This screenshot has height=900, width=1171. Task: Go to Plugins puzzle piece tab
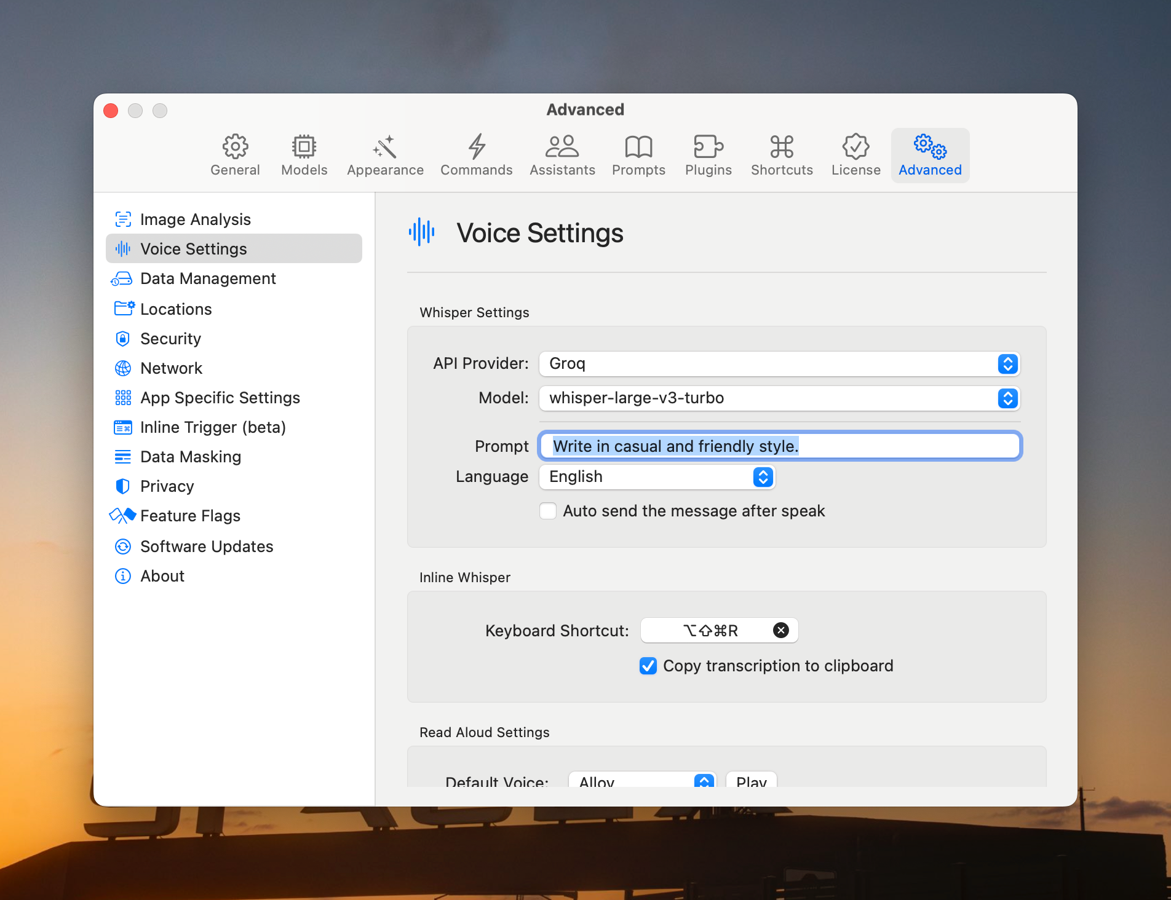click(x=708, y=156)
